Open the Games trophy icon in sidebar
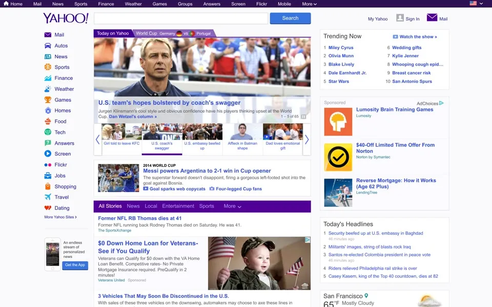Viewport: 492px width, 307px height. coord(48,100)
